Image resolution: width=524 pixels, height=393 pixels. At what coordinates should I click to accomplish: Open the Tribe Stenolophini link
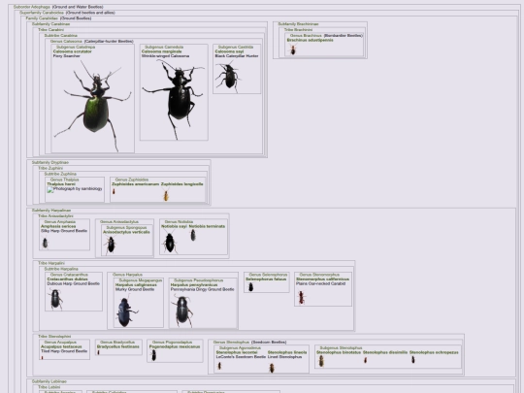pyautogui.click(x=54, y=337)
